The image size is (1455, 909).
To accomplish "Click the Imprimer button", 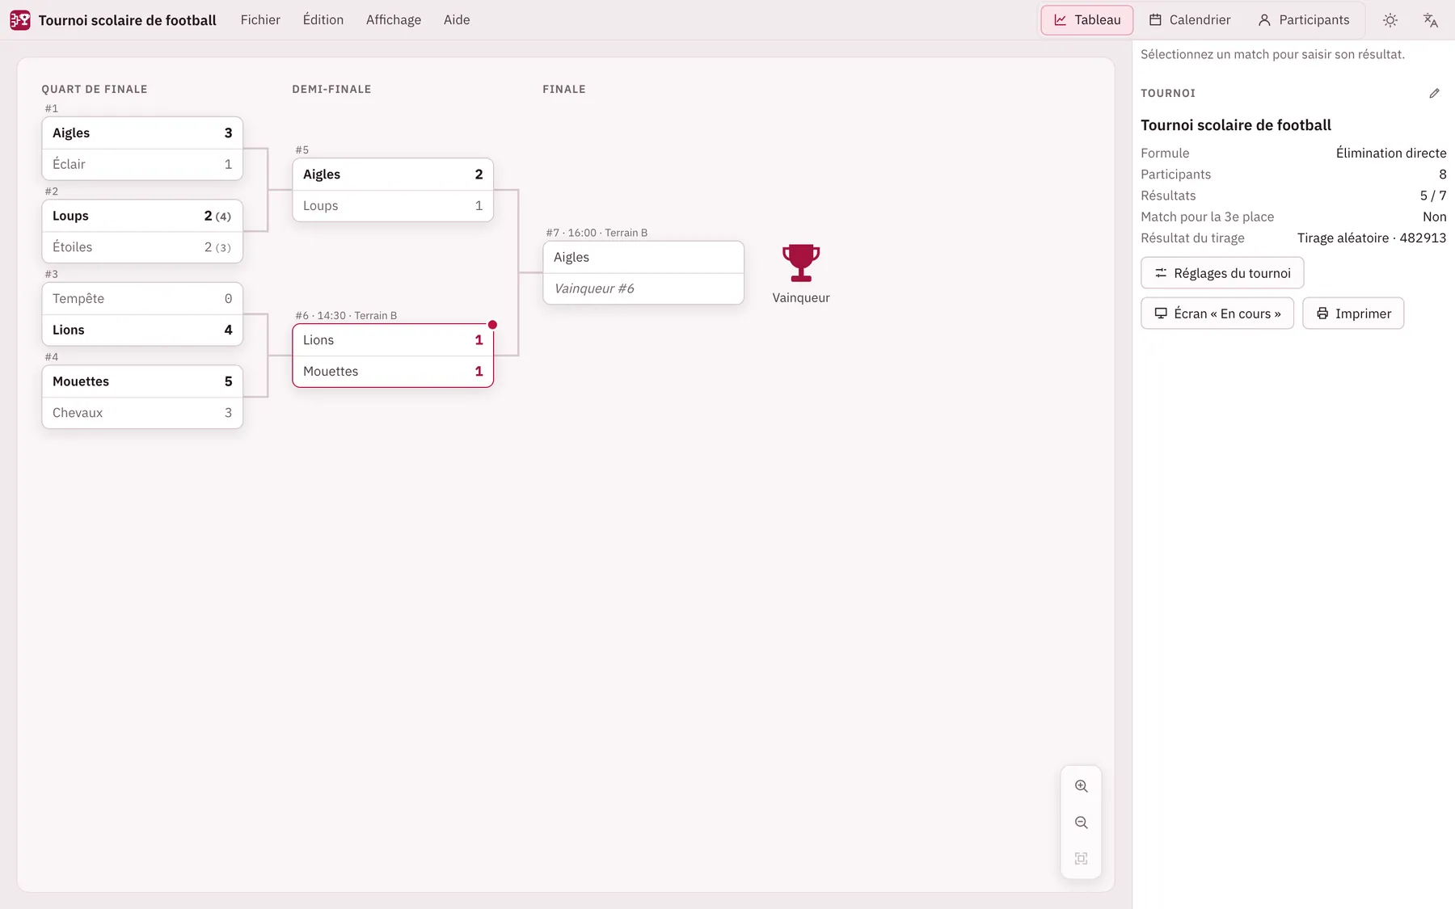I will 1353,314.
